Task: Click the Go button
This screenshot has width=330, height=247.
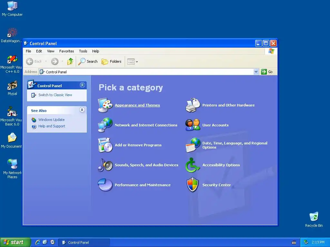Action: (x=267, y=72)
